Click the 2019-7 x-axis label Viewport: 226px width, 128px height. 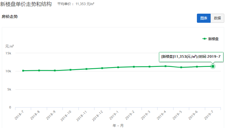click(x=209, y=115)
